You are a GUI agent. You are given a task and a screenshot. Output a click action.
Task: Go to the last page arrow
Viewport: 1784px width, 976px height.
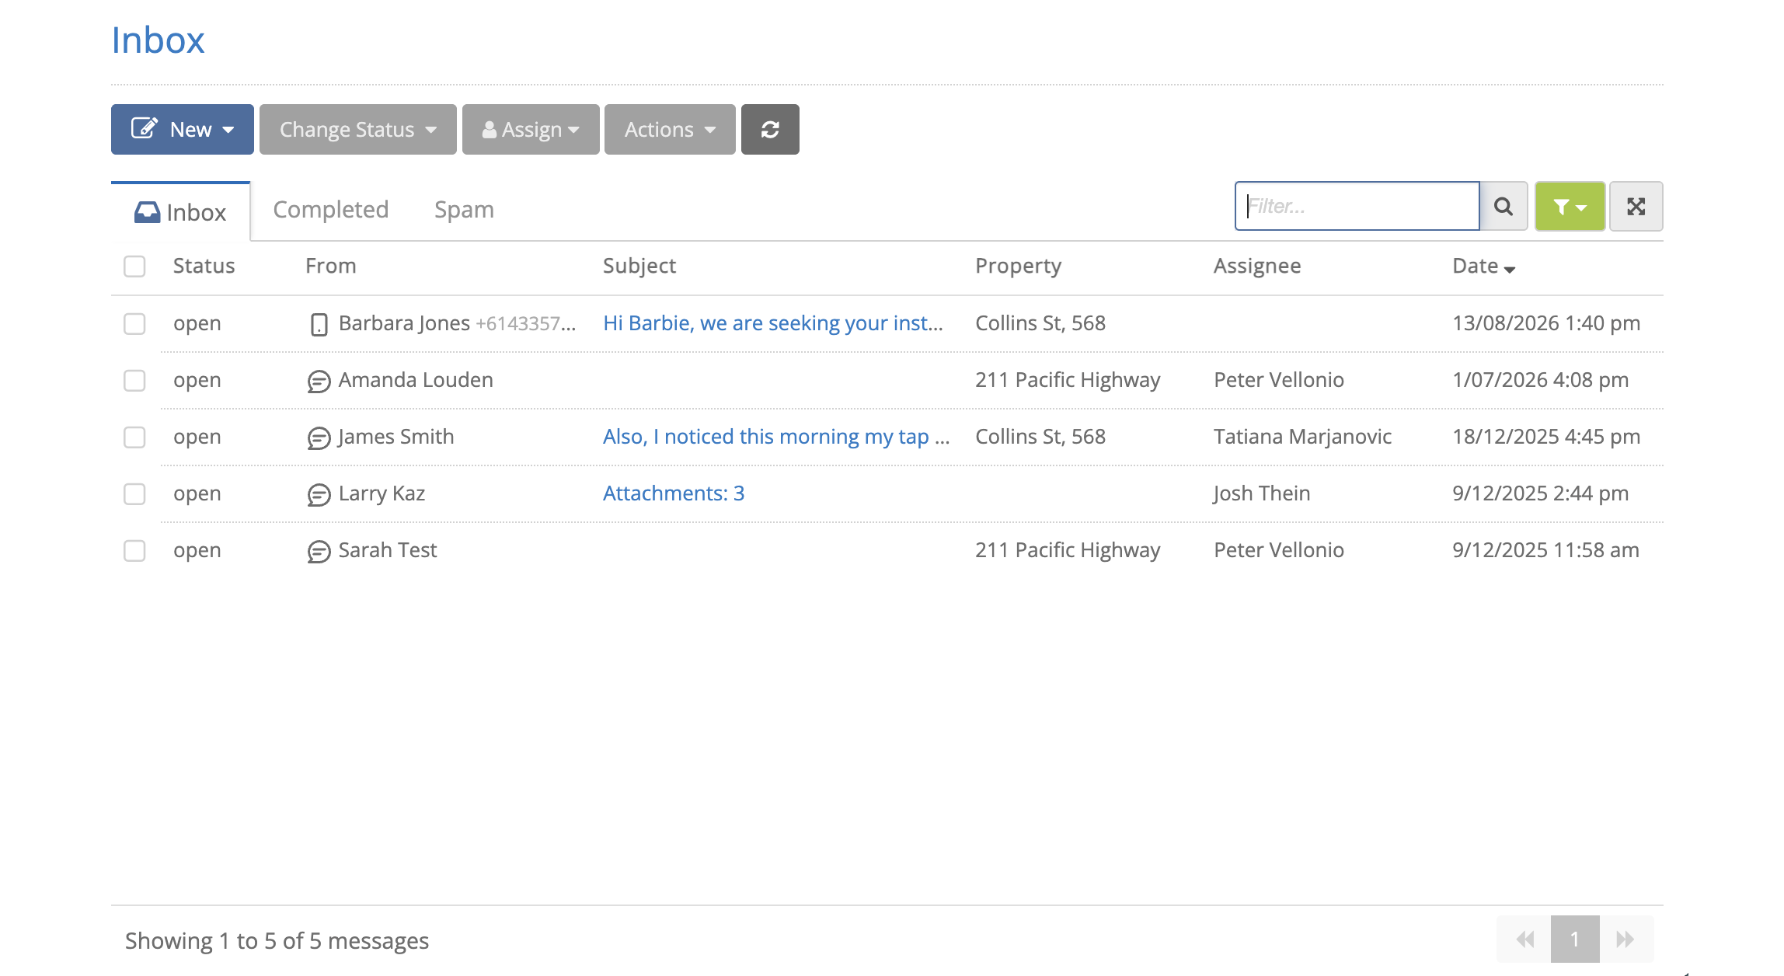coord(1625,939)
